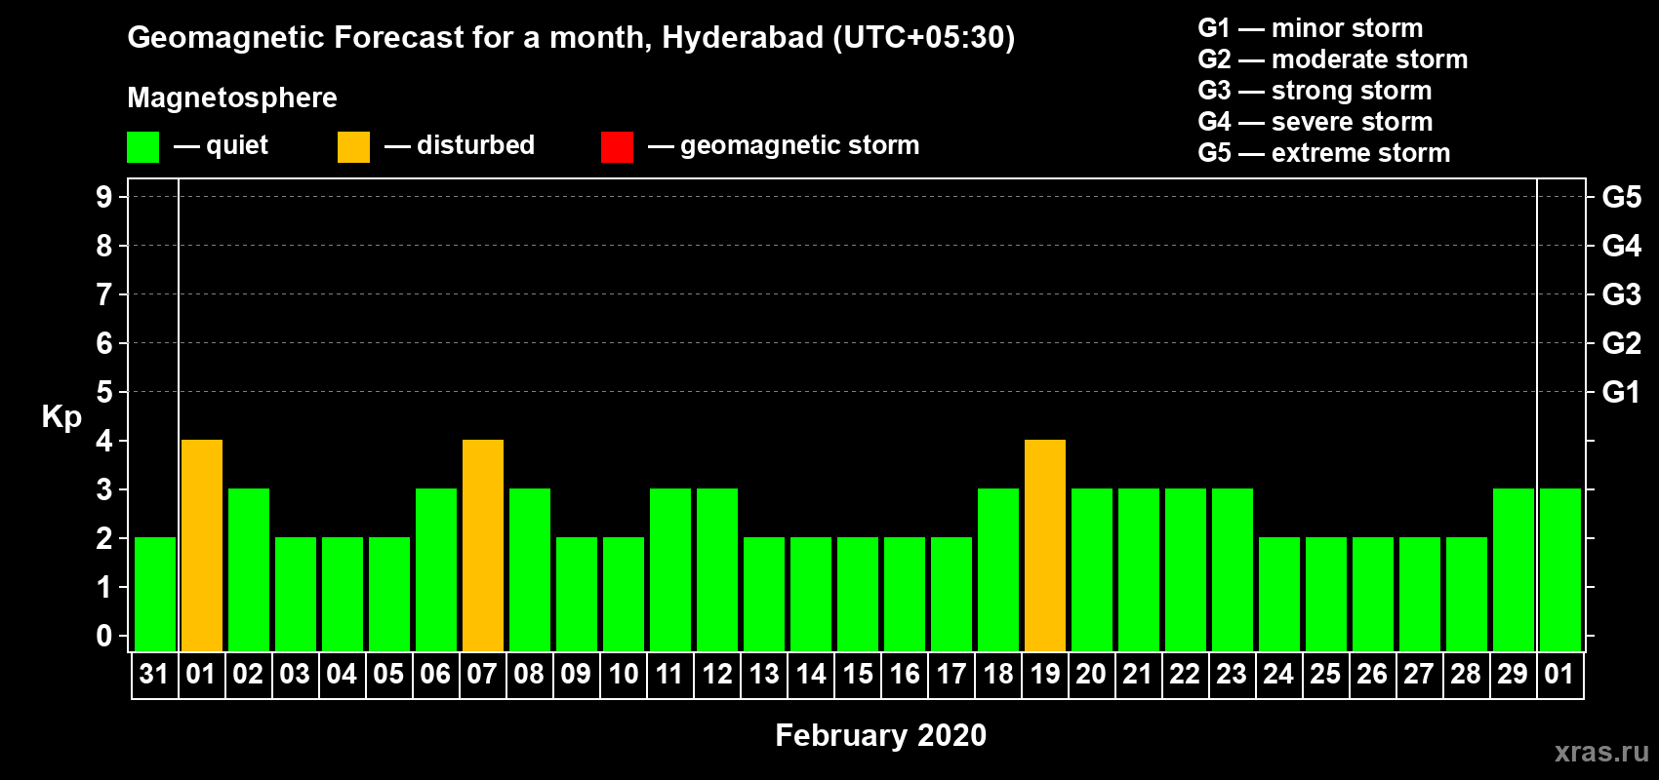Select the orange bar for day 07
1659x780 pixels.
point(483,545)
